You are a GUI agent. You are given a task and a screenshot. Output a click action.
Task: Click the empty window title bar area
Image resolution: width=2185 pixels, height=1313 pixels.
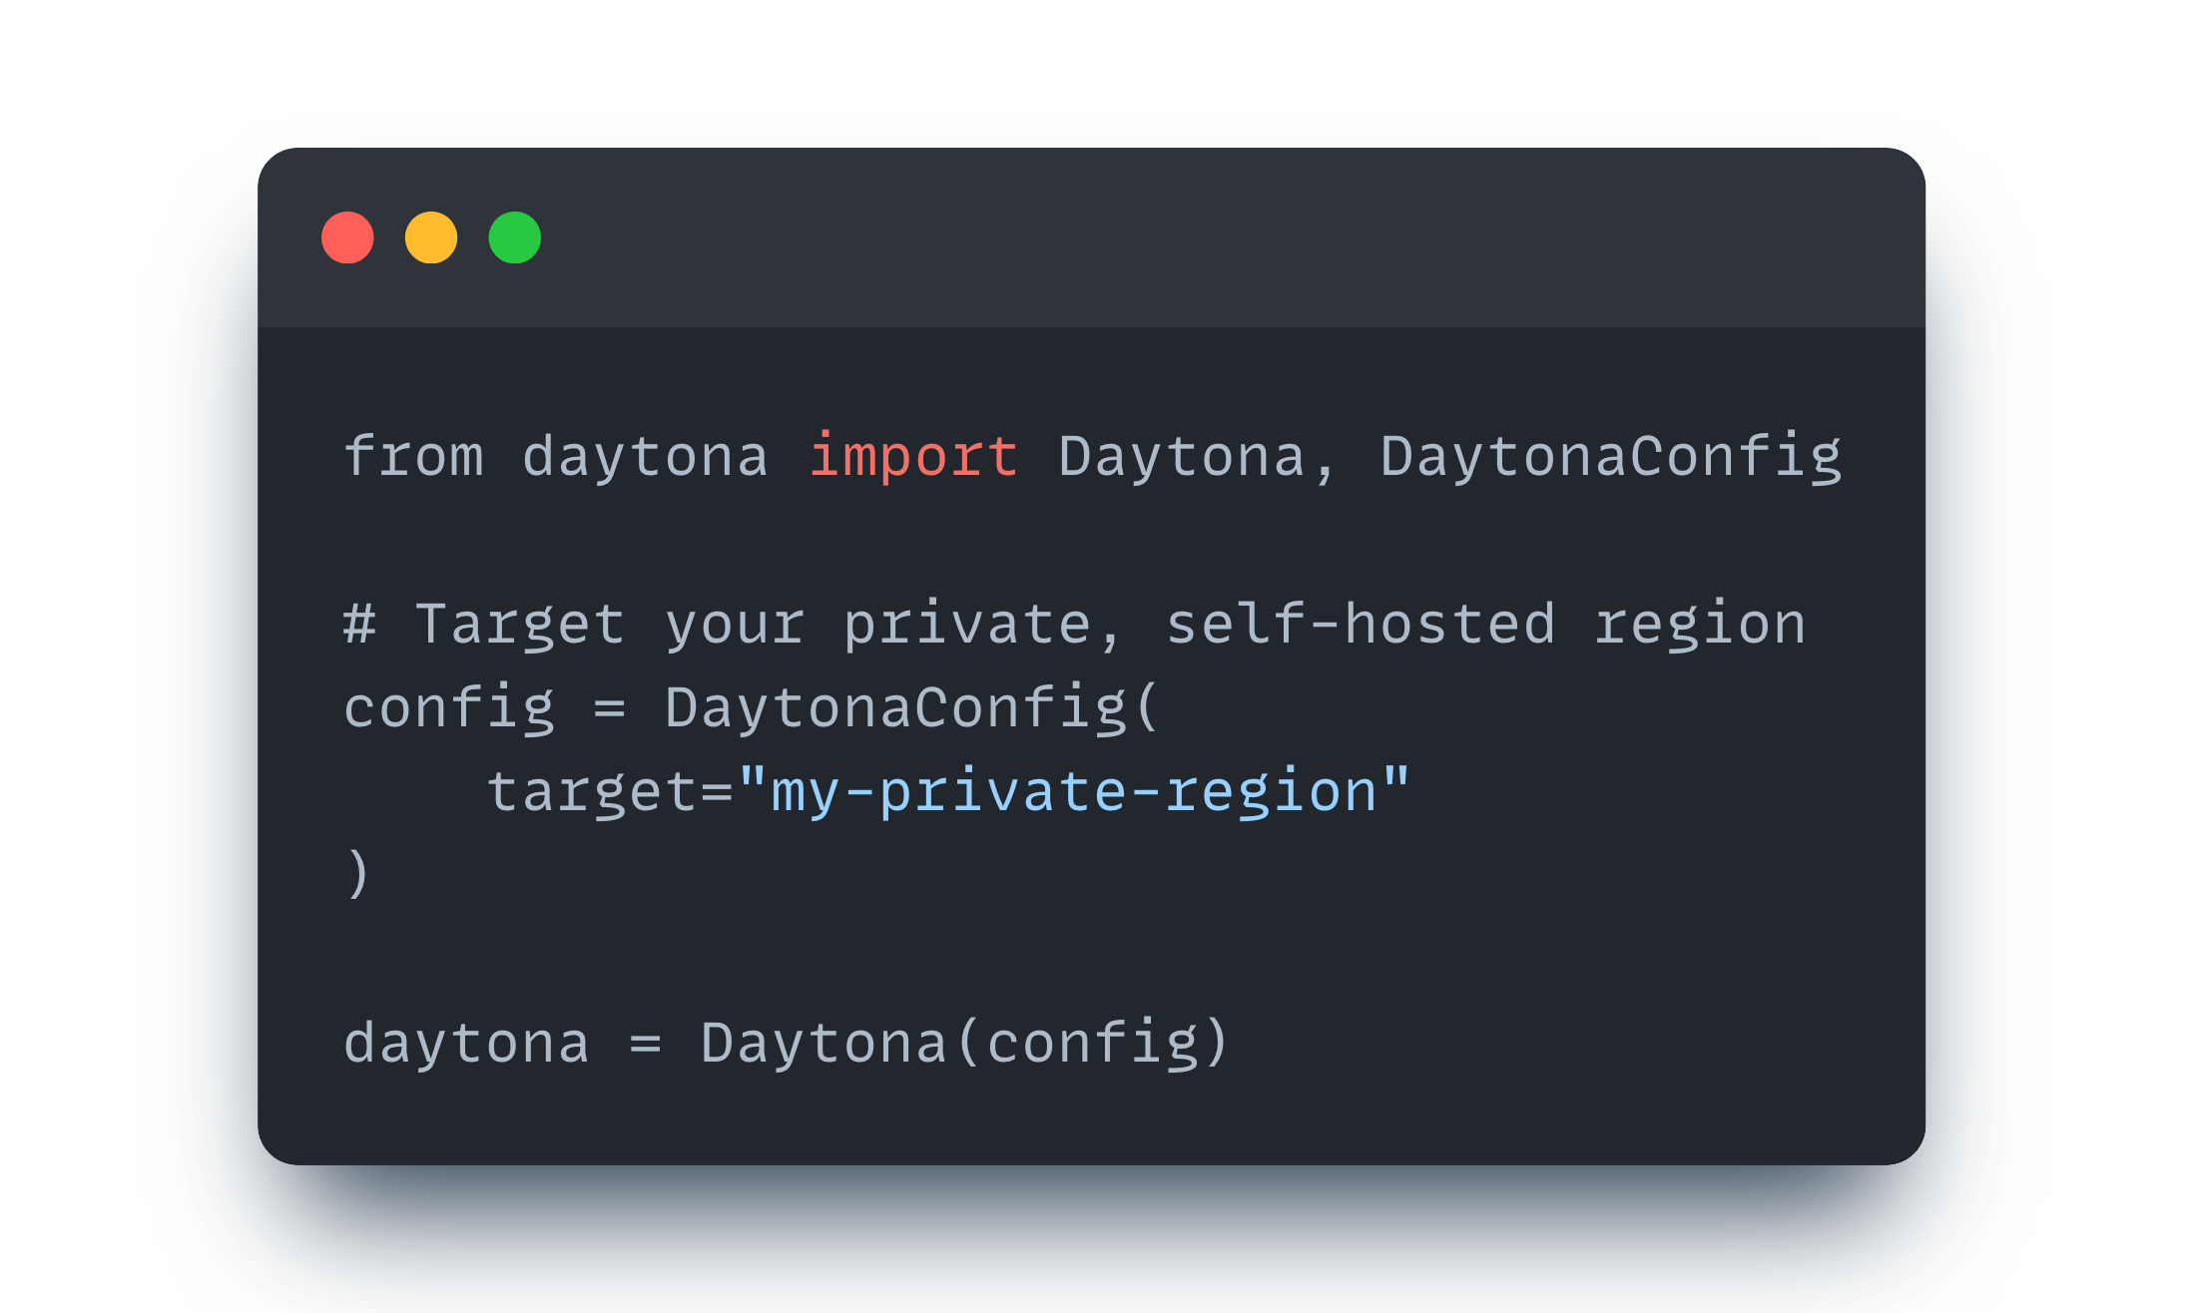[1198, 237]
